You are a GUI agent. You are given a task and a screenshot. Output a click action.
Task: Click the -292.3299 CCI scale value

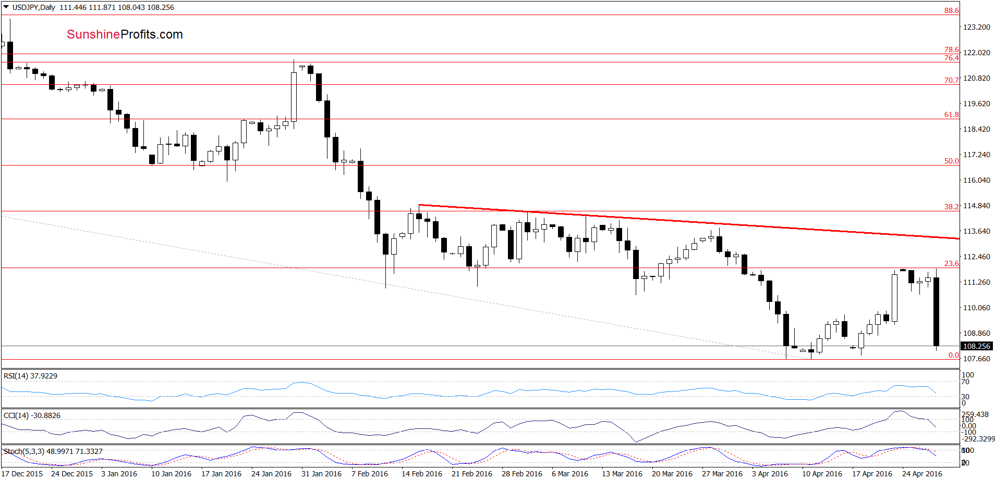pyautogui.click(x=978, y=439)
